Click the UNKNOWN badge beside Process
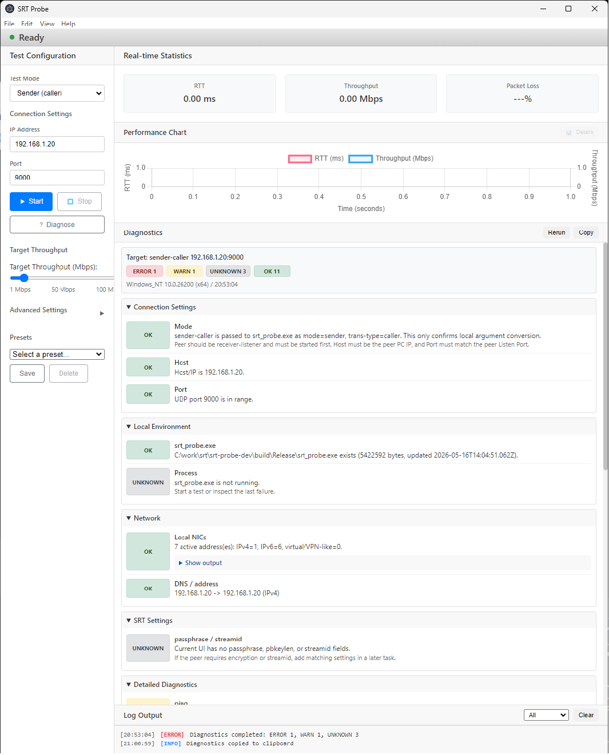The height and width of the screenshot is (755, 609). (x=148, y=482)
